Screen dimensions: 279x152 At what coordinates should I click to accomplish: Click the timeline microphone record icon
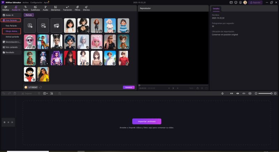click(x=222, y=93)
